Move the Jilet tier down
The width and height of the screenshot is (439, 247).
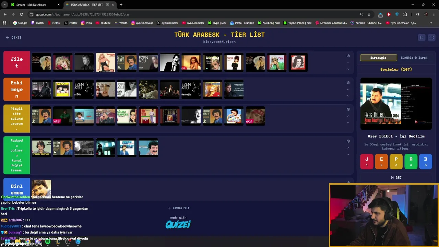pyautogui.click(x=348, y=69)
